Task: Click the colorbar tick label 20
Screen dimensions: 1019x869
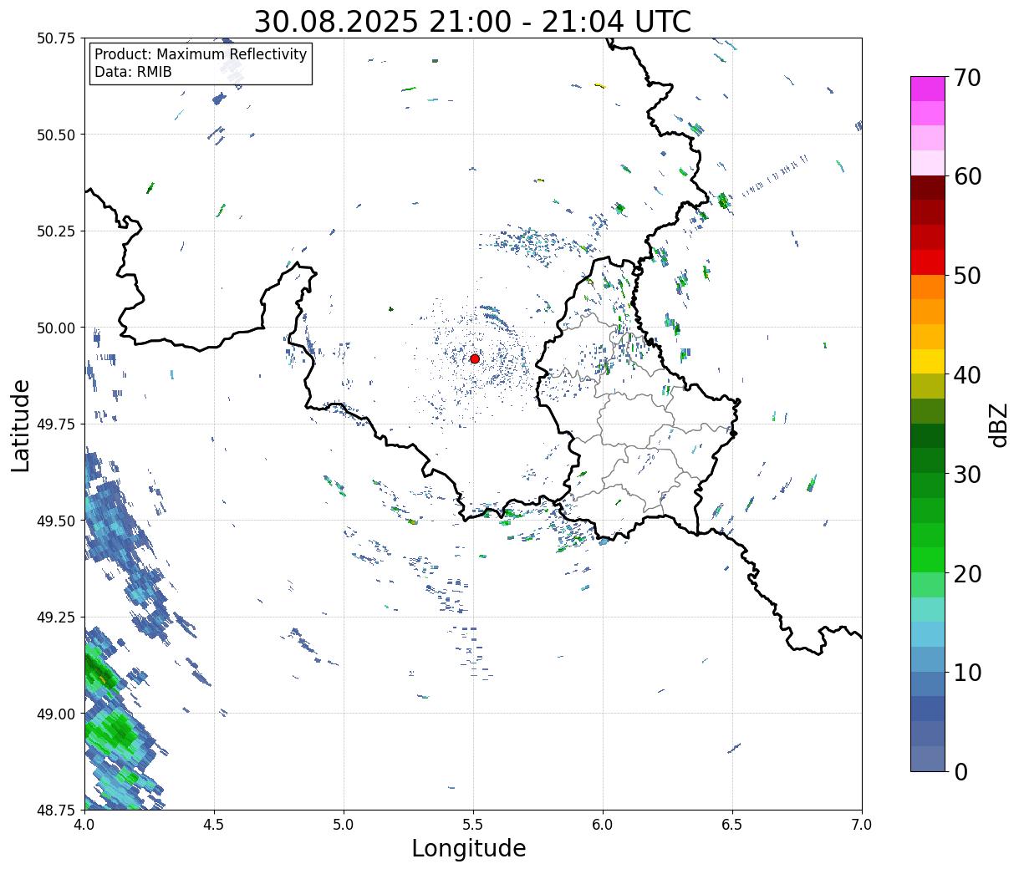Action: (967, 573)
